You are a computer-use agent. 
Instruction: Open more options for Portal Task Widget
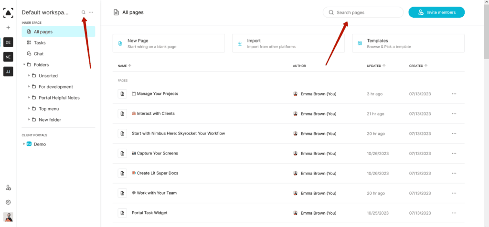(x=454, y=213)
